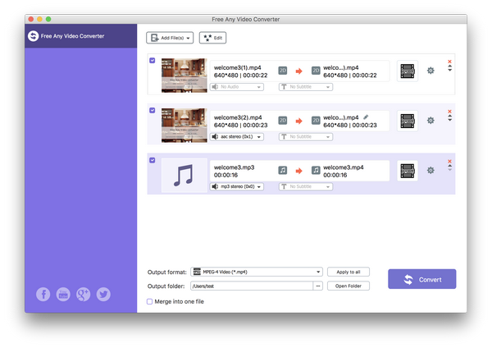Open settings gear for welcome3(2).mp4

pos(430,121)
